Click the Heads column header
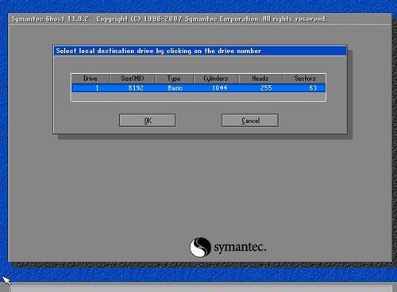 tap(260, 79)
